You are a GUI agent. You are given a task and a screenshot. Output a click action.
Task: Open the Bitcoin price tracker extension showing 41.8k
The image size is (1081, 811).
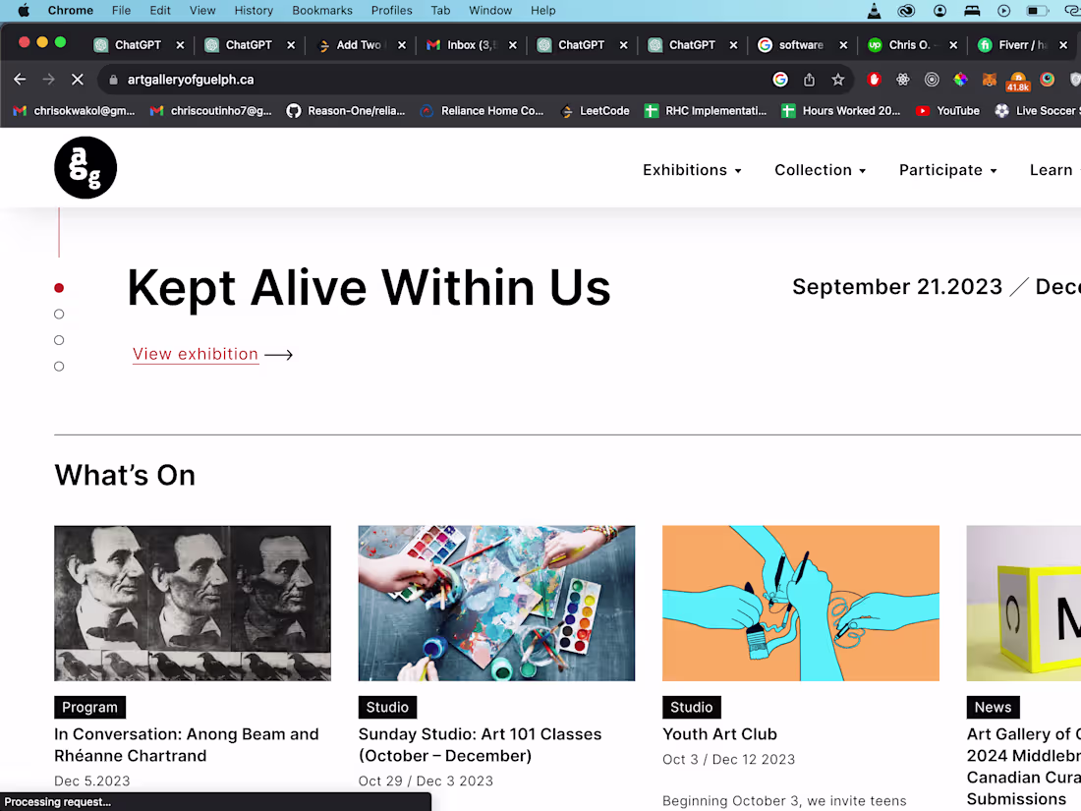coord(1018,79)
